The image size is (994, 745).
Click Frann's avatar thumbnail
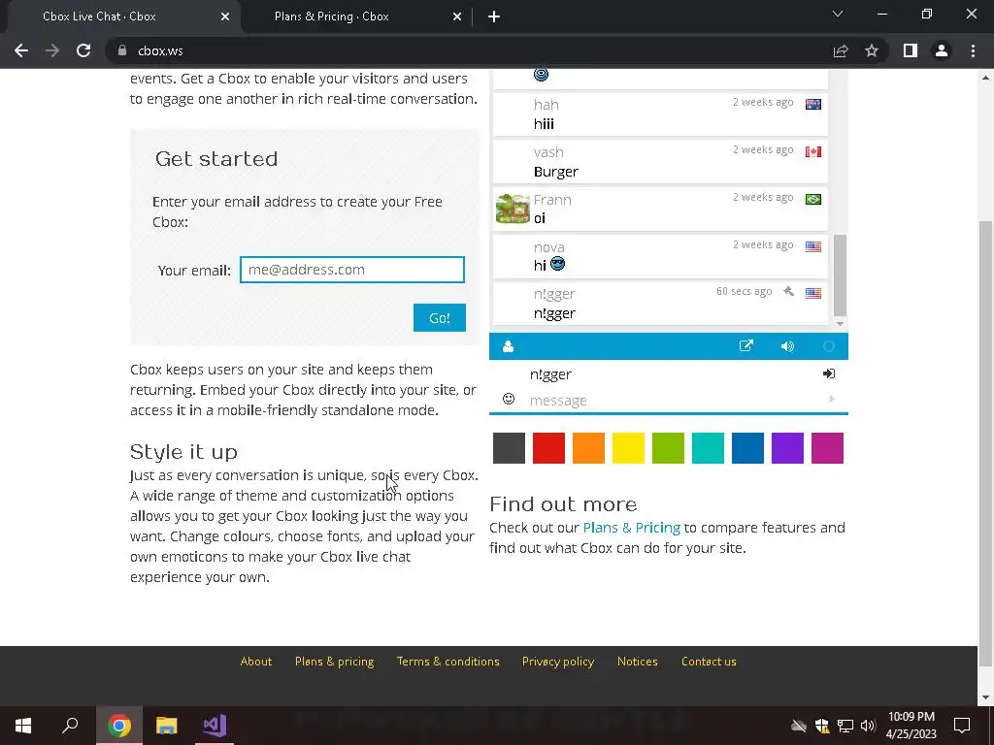[513, 210]
